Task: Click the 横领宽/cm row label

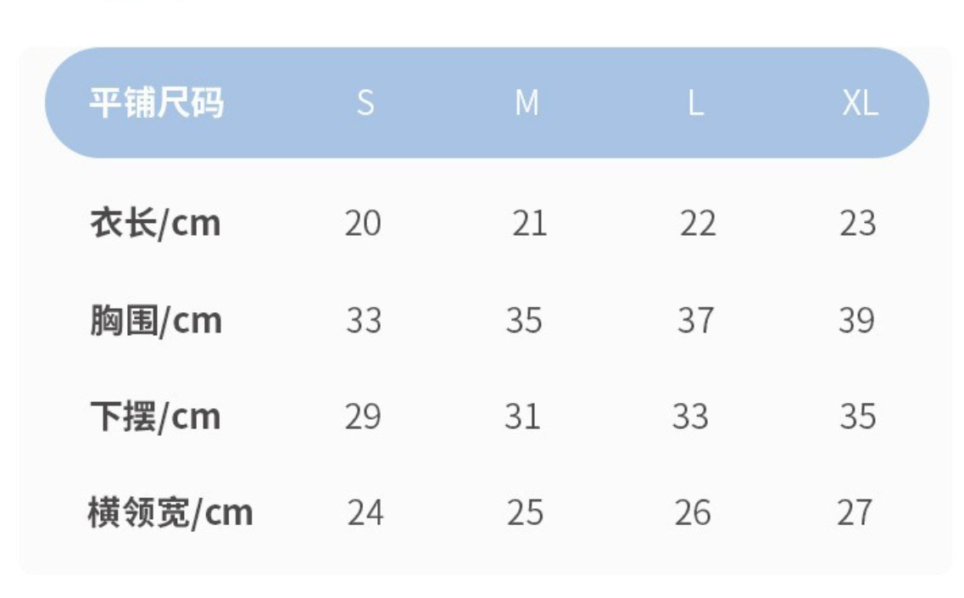Action: 170,513
